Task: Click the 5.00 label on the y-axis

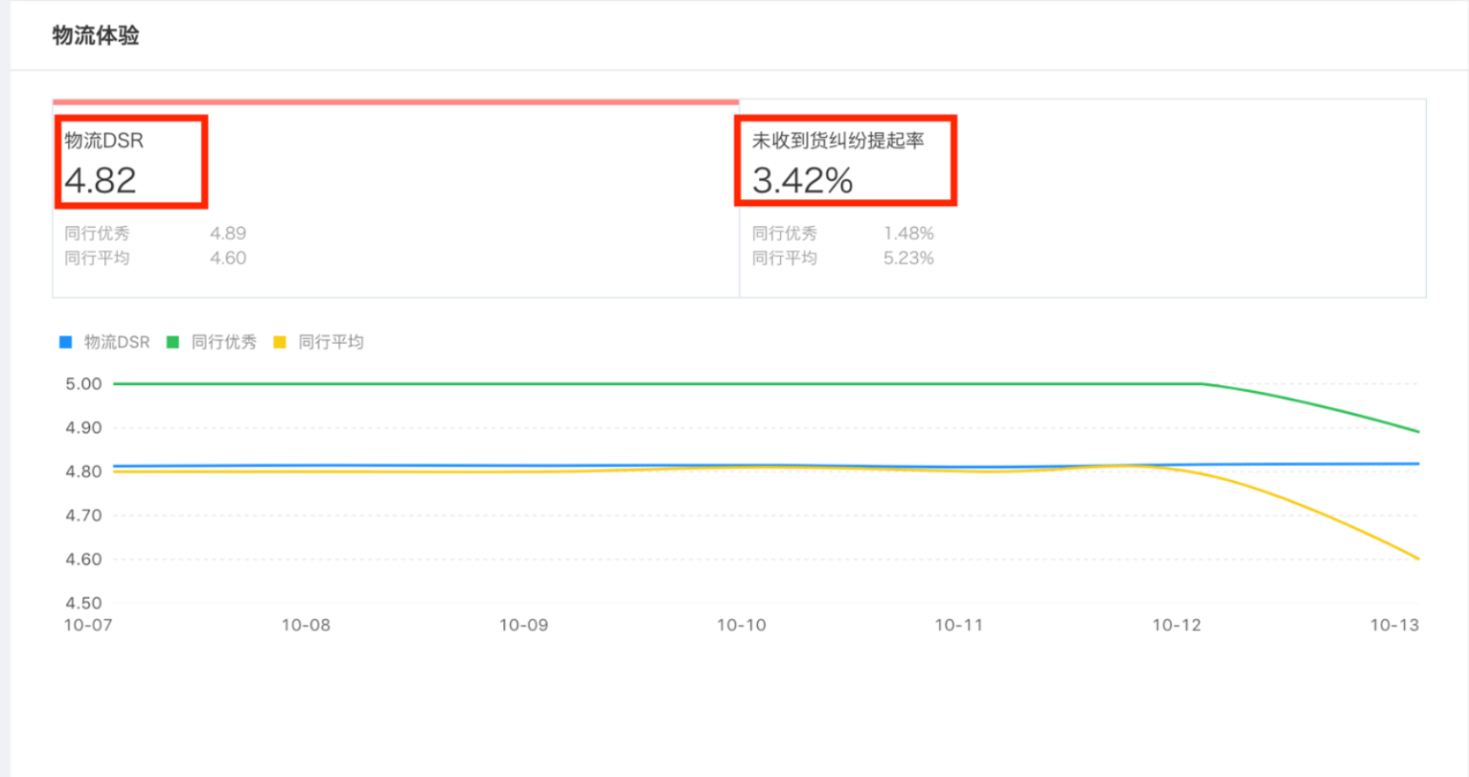Action: [84, 384]
